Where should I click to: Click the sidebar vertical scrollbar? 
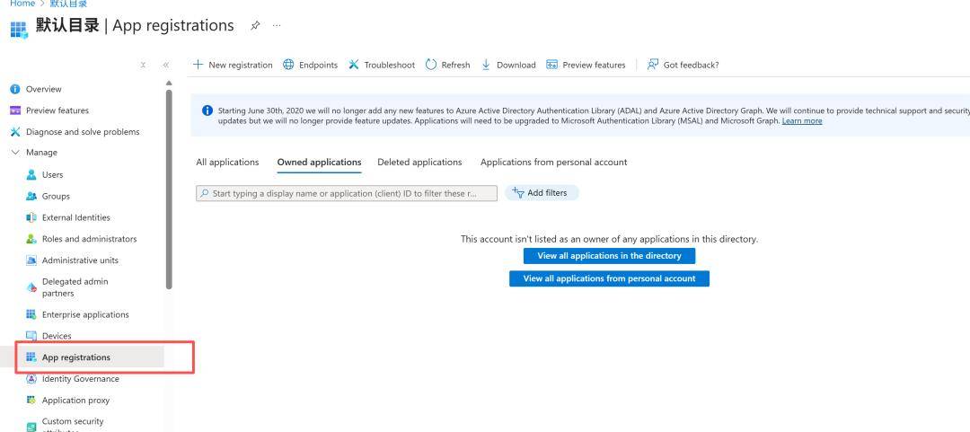[169, 190]
